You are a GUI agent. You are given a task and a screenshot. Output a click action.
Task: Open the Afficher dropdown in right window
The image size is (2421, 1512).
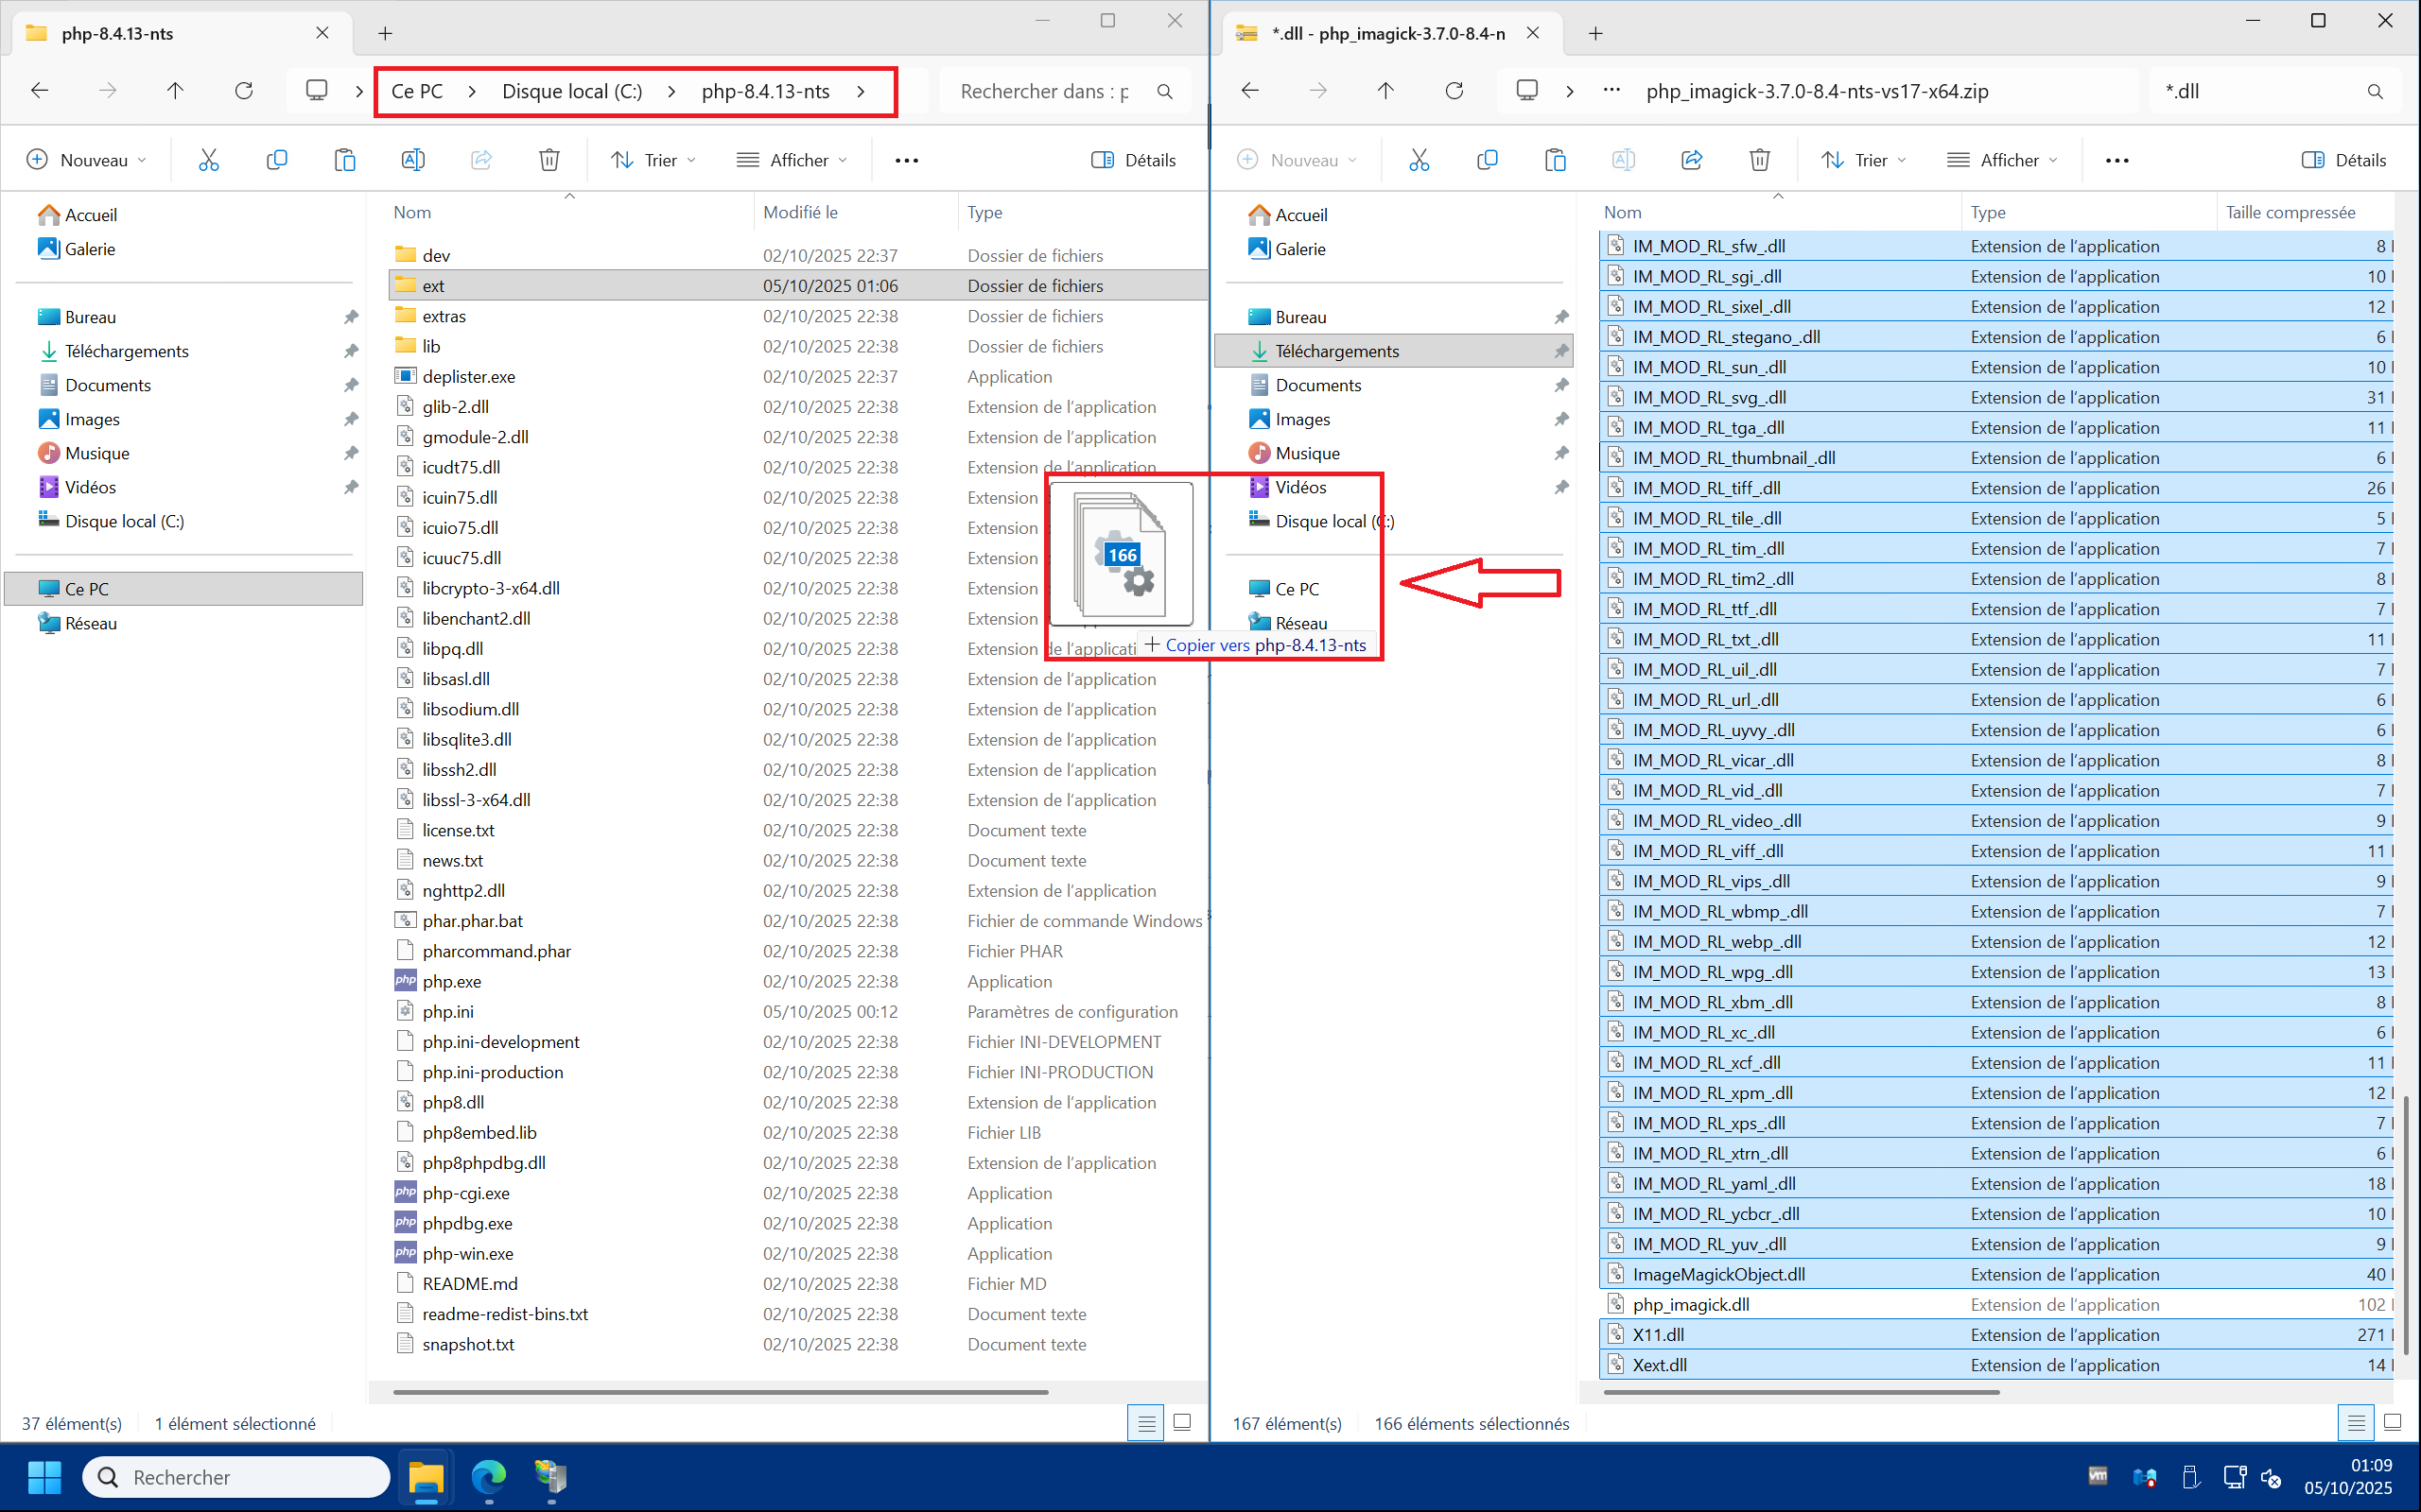[x=2002, y=160]
